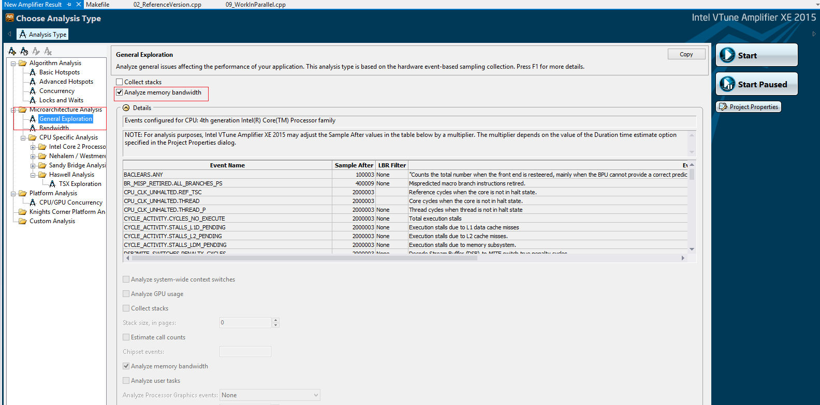Click the Knights Corner Platform folder icon
Screen dimensions: 820x405
23,212
